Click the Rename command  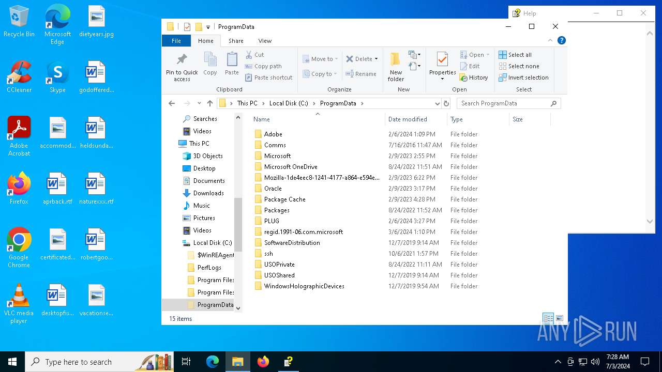click(361, 74)
